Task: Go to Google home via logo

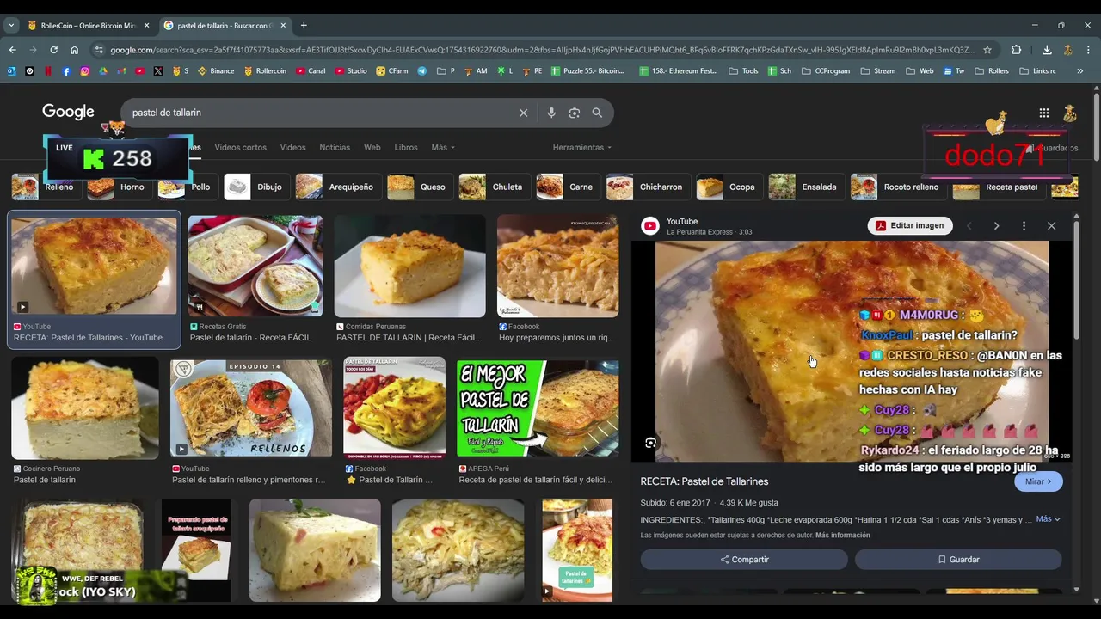Action: (68, 113)
